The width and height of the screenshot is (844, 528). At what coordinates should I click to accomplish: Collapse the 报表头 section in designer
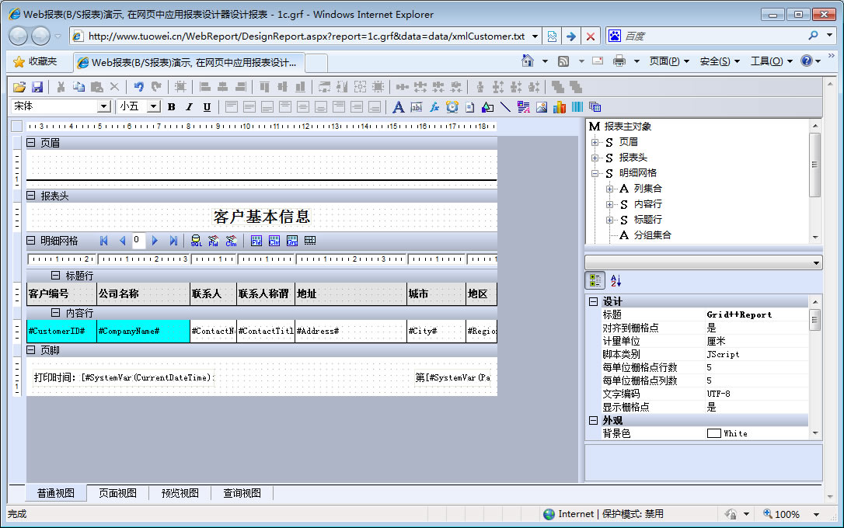pyautogui.click(x=31, y=196)
